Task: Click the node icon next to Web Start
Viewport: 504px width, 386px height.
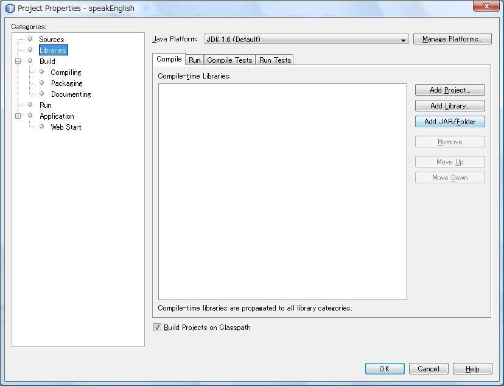Action: tap(41, 127)
